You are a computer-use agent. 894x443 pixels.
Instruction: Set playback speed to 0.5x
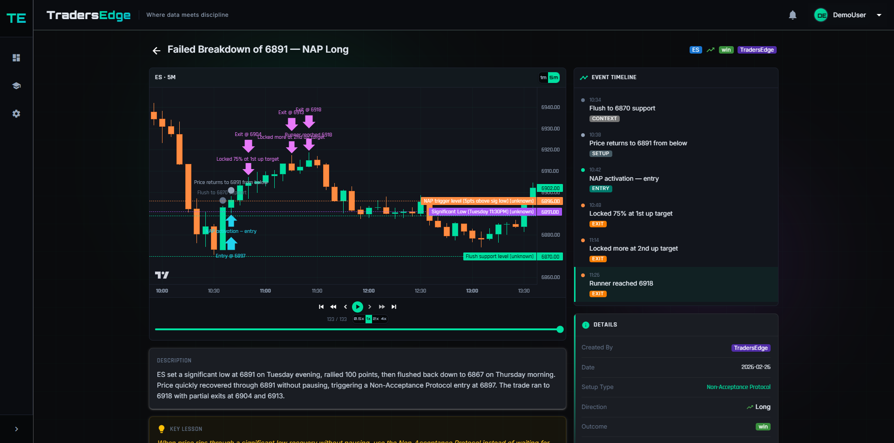coord(359,319)
